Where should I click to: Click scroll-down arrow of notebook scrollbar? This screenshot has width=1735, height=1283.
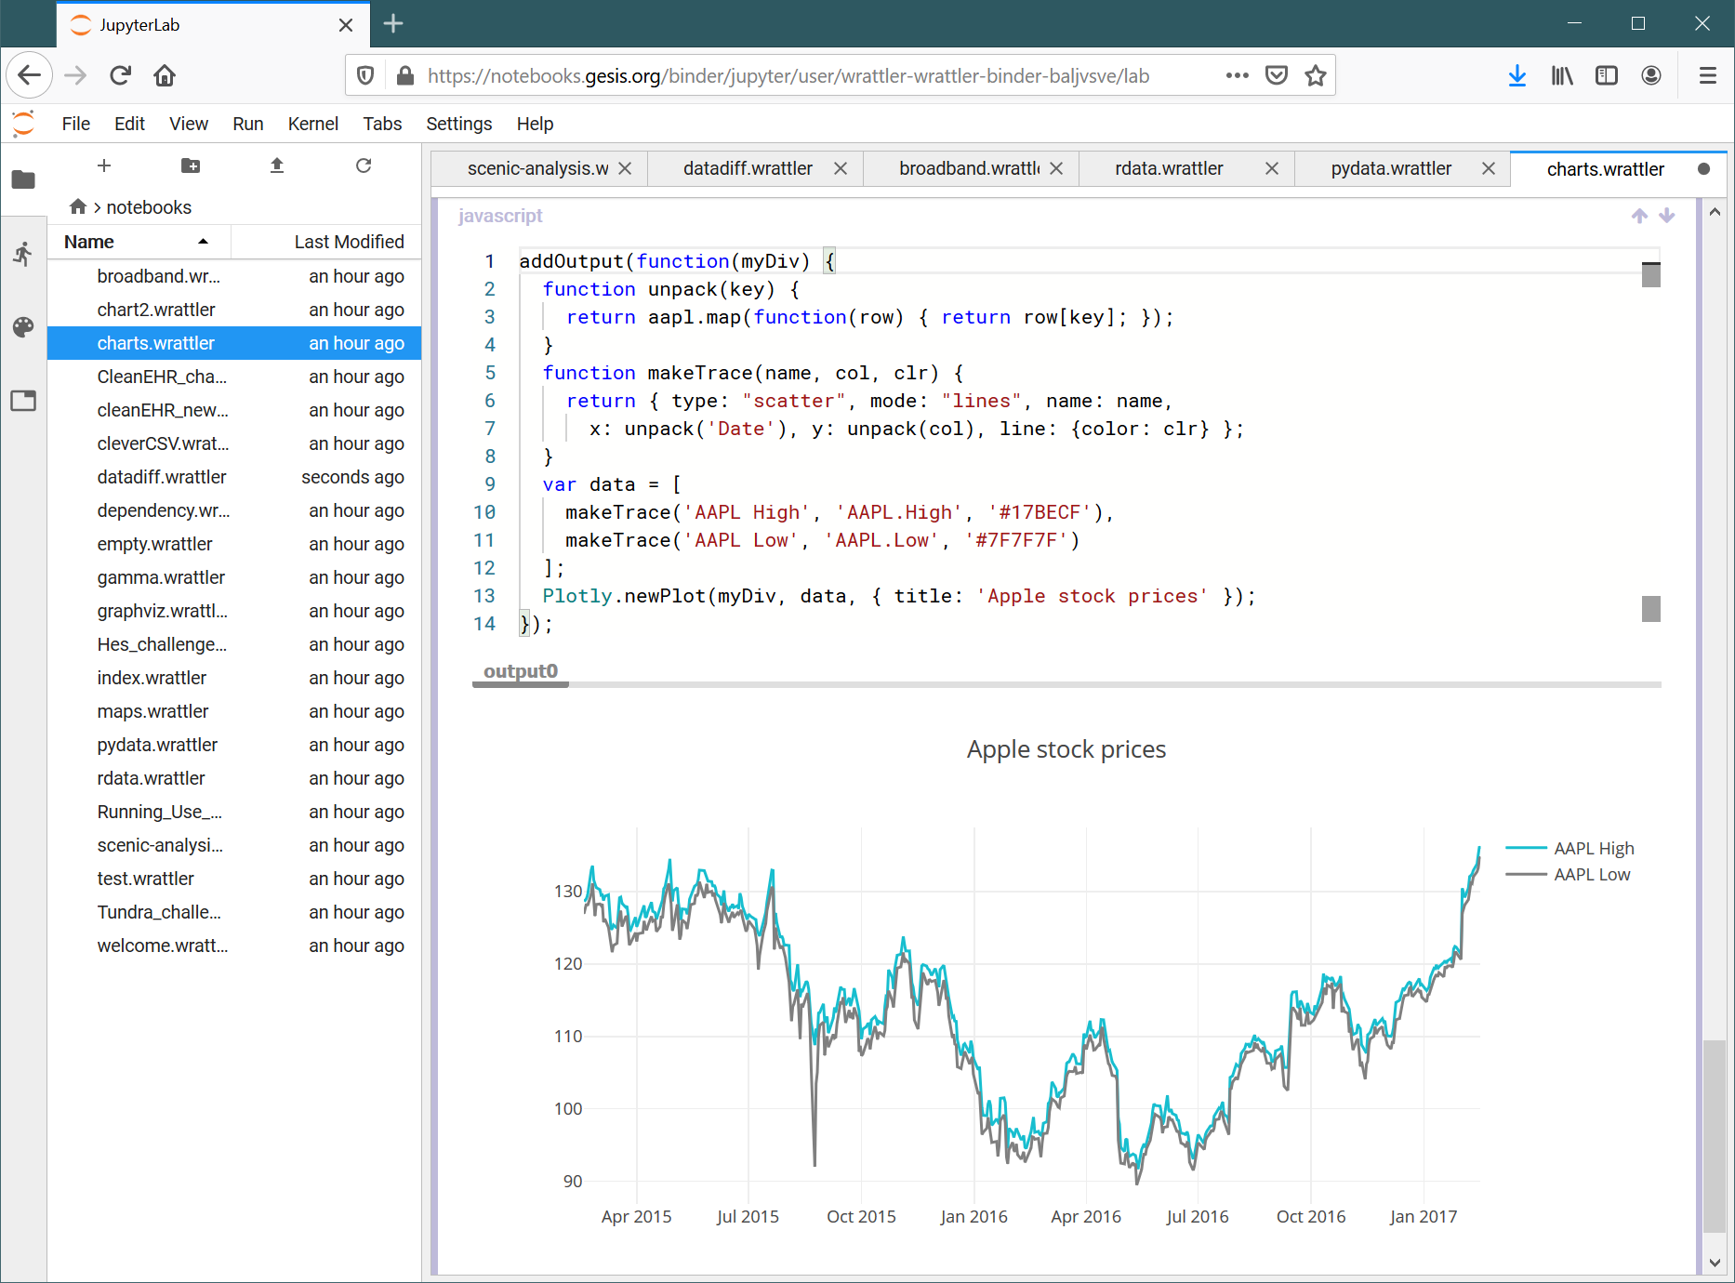[x=1715, y=1263]
